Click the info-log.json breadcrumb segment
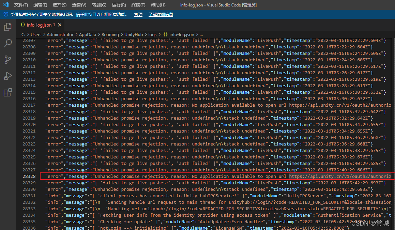The width and height of the screenshot is (395, 230). pyautogui.click(x=179, y=34)
